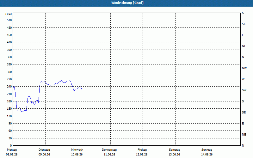Image resolution: width=253 pixels, height=158 pixels.
Task: Click the date 14.06.26
Action: [x=207, y=155]
